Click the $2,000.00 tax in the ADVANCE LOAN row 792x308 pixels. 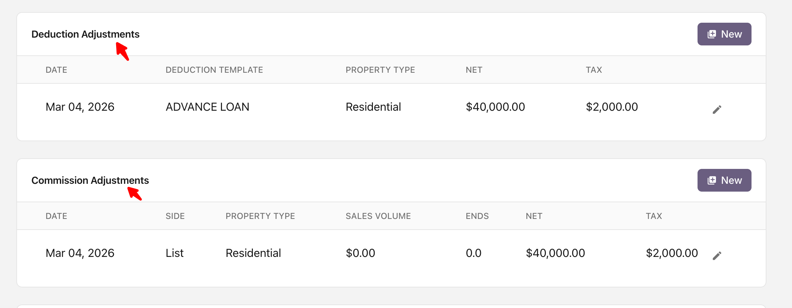coord(612,107)
